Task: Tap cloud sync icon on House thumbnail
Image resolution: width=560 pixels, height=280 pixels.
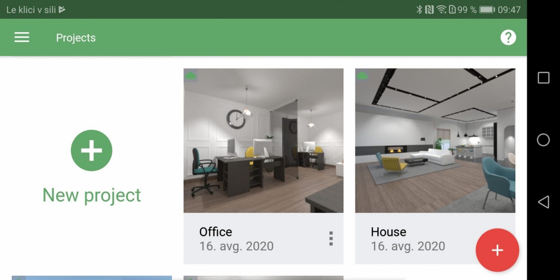Action: 362,75
